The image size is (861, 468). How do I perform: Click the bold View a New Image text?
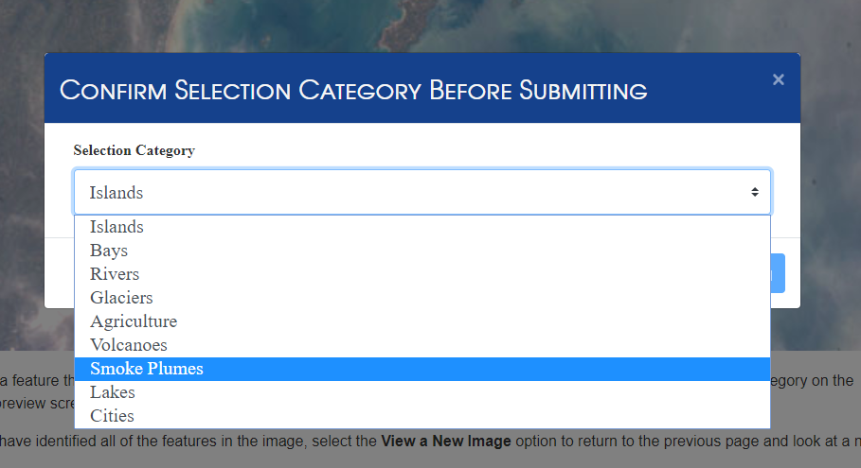pyautogui.click(x=445, y=442)
